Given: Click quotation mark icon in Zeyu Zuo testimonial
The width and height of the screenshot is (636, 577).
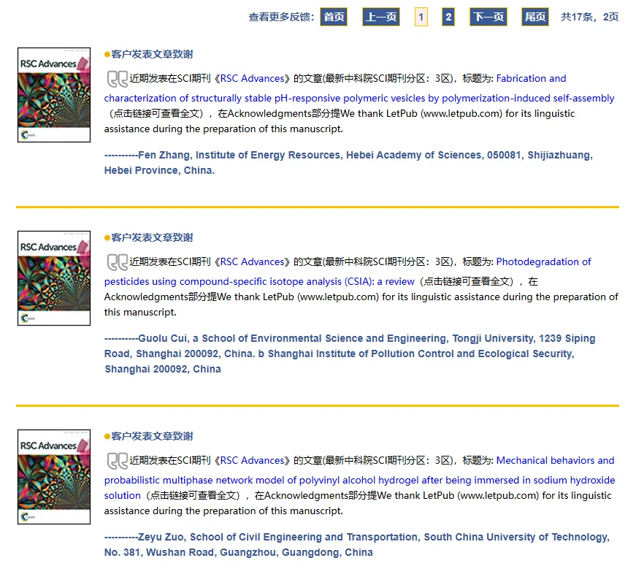Looking at the screenshot, I should click(x=117, y=461).
